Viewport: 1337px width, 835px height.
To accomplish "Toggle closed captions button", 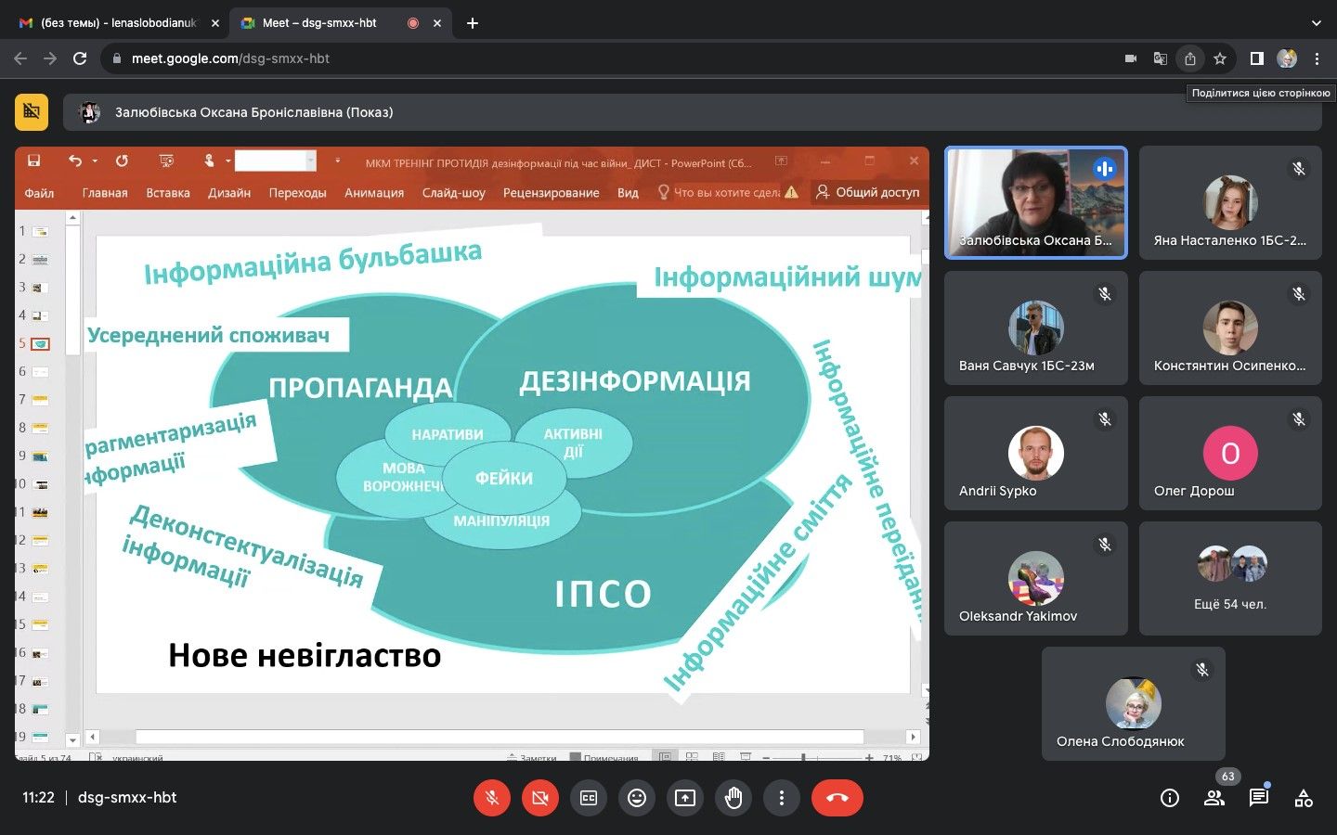I will (589, 798).
